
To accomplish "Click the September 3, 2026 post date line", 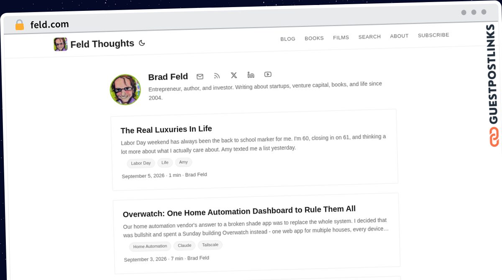I will 166,259.
